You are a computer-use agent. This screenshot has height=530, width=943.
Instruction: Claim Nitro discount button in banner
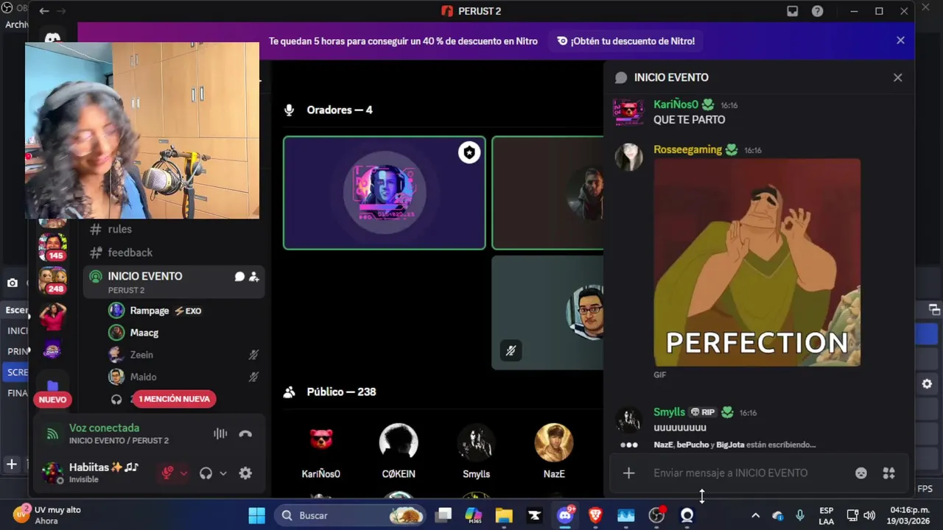point(626,41)
